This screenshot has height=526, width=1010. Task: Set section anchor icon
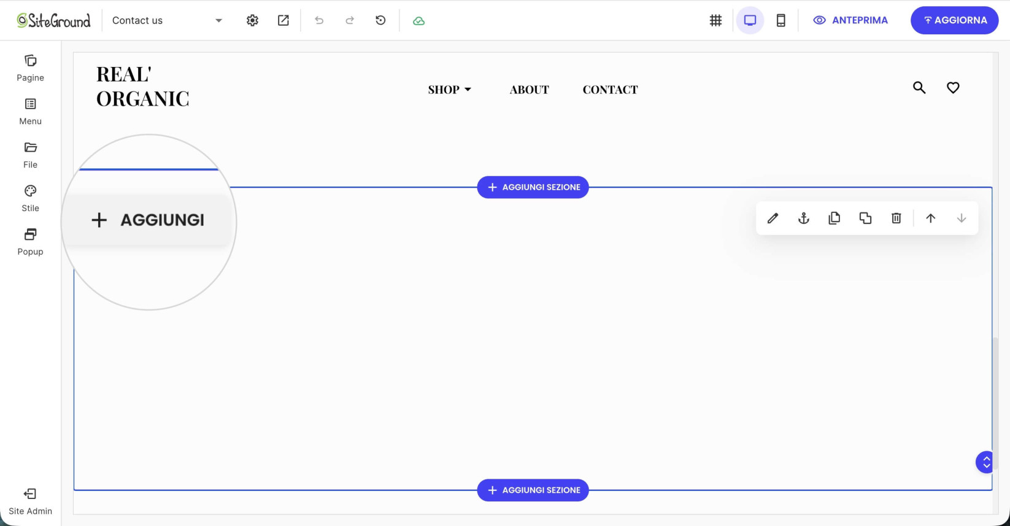803,218
